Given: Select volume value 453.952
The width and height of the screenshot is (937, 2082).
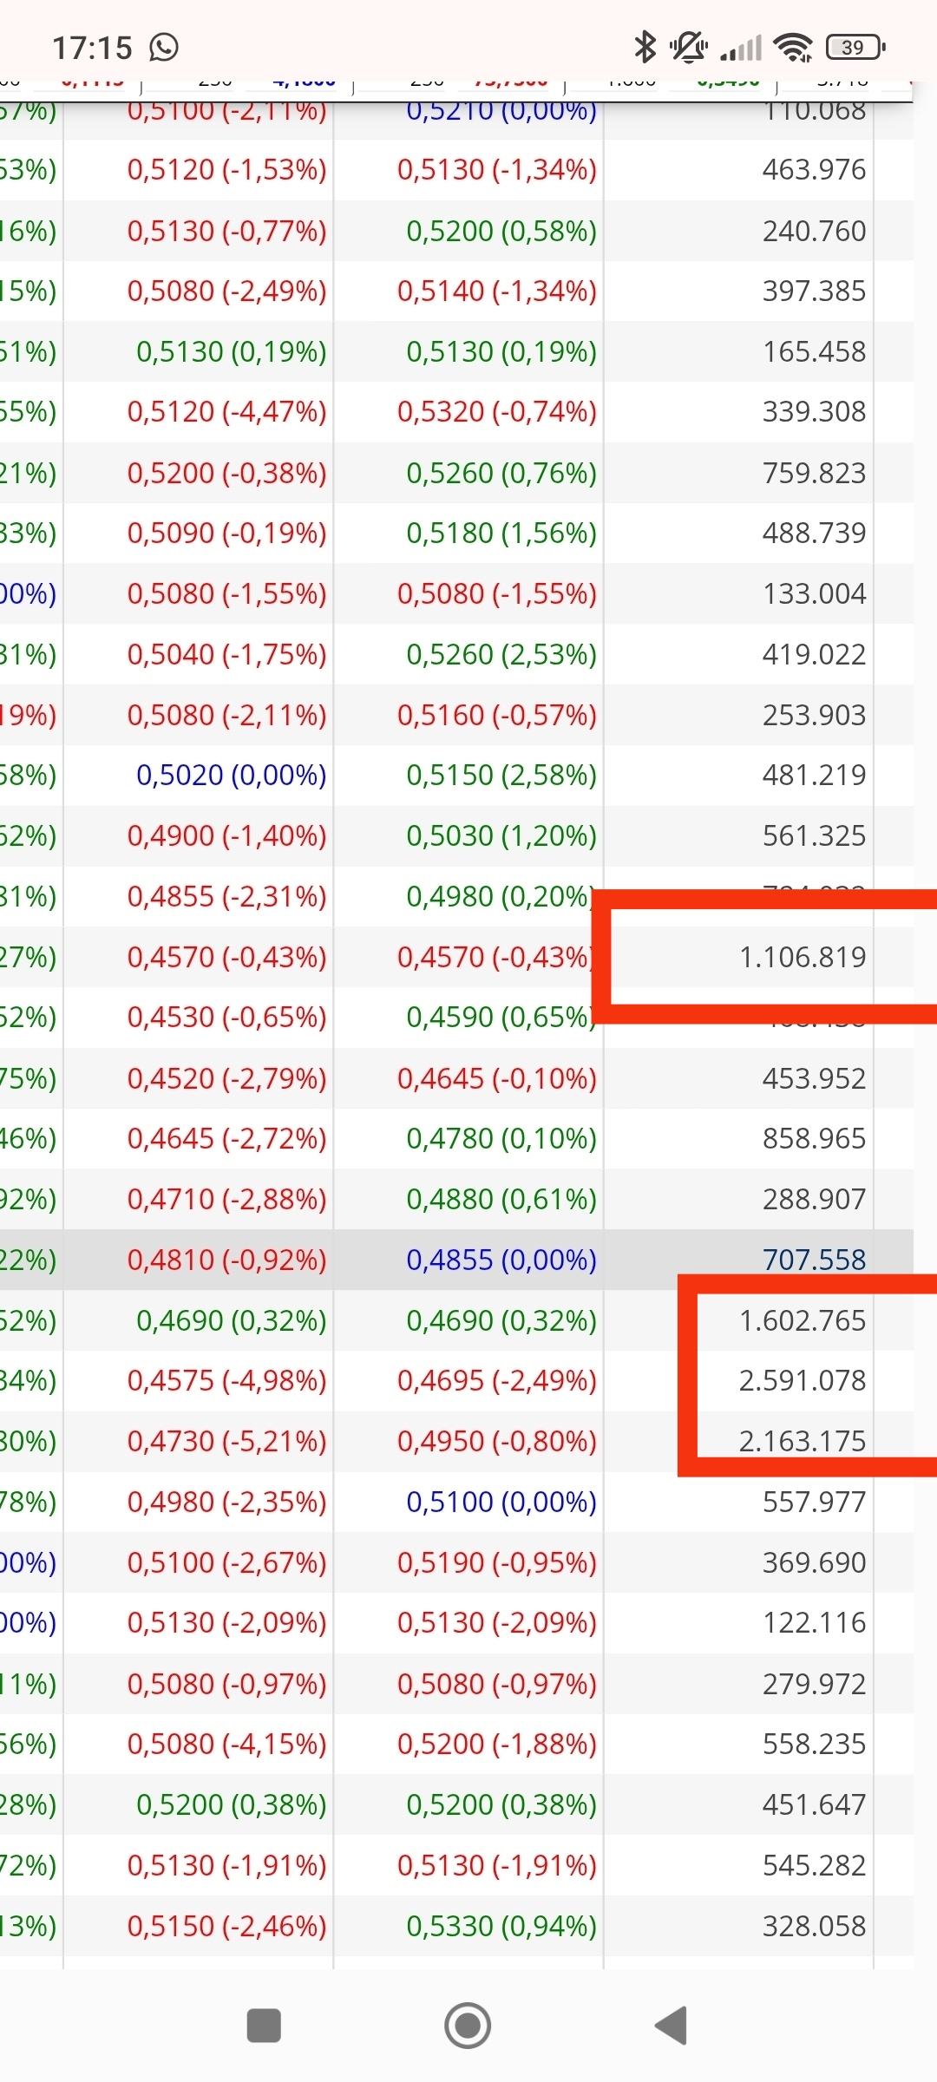Looking at the screenshot, I should click(814, 1078).
